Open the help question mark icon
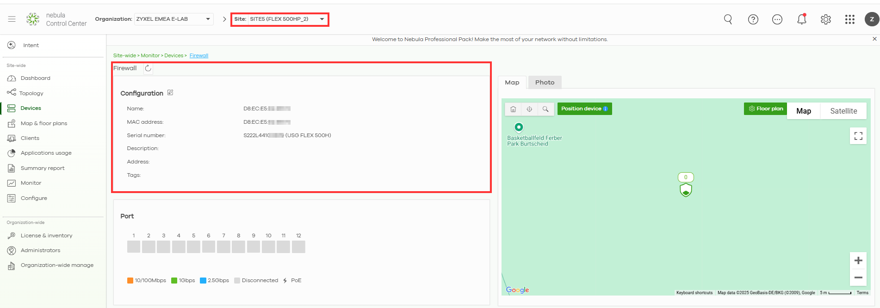880x308 pixels. 753,19
